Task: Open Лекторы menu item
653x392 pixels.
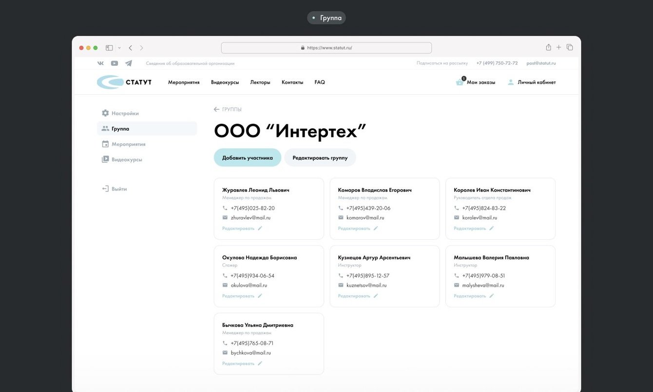Action: 260,82
